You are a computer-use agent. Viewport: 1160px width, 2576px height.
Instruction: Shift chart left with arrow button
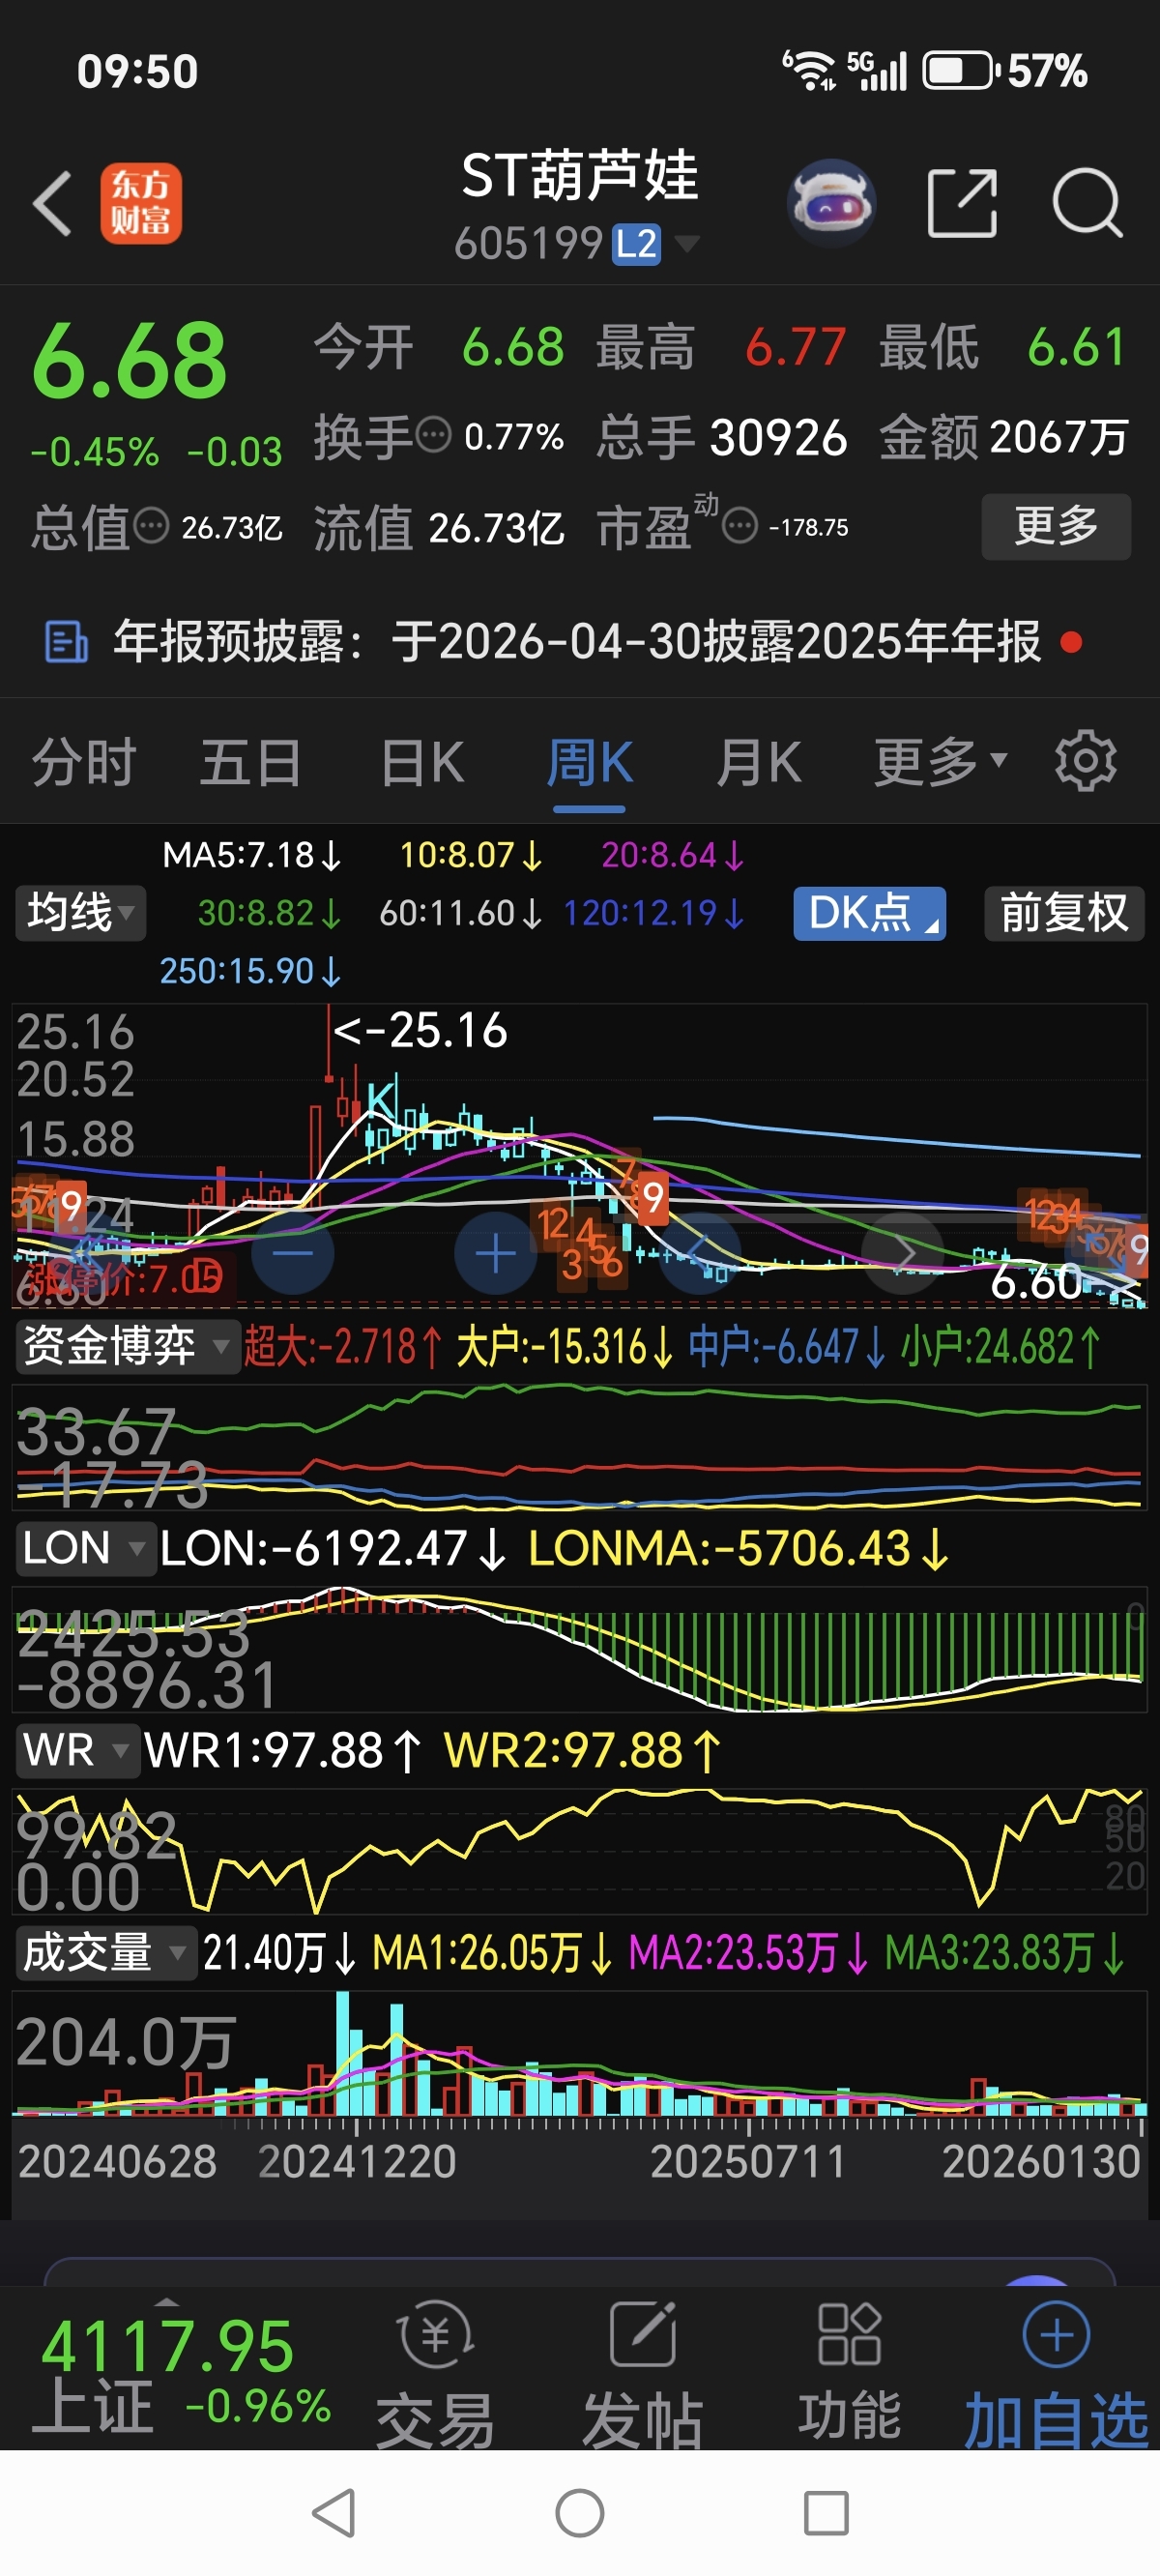coord(700,1252)
